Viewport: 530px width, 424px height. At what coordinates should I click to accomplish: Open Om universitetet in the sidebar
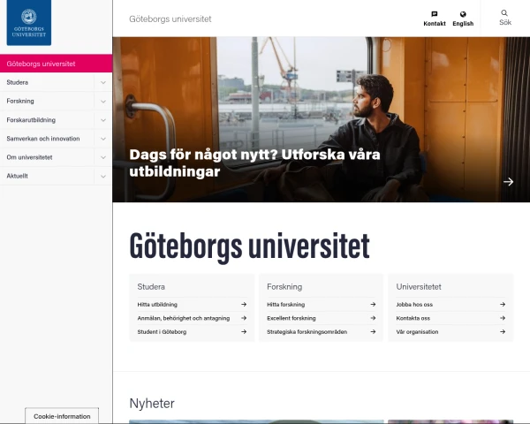pos(29,157)
